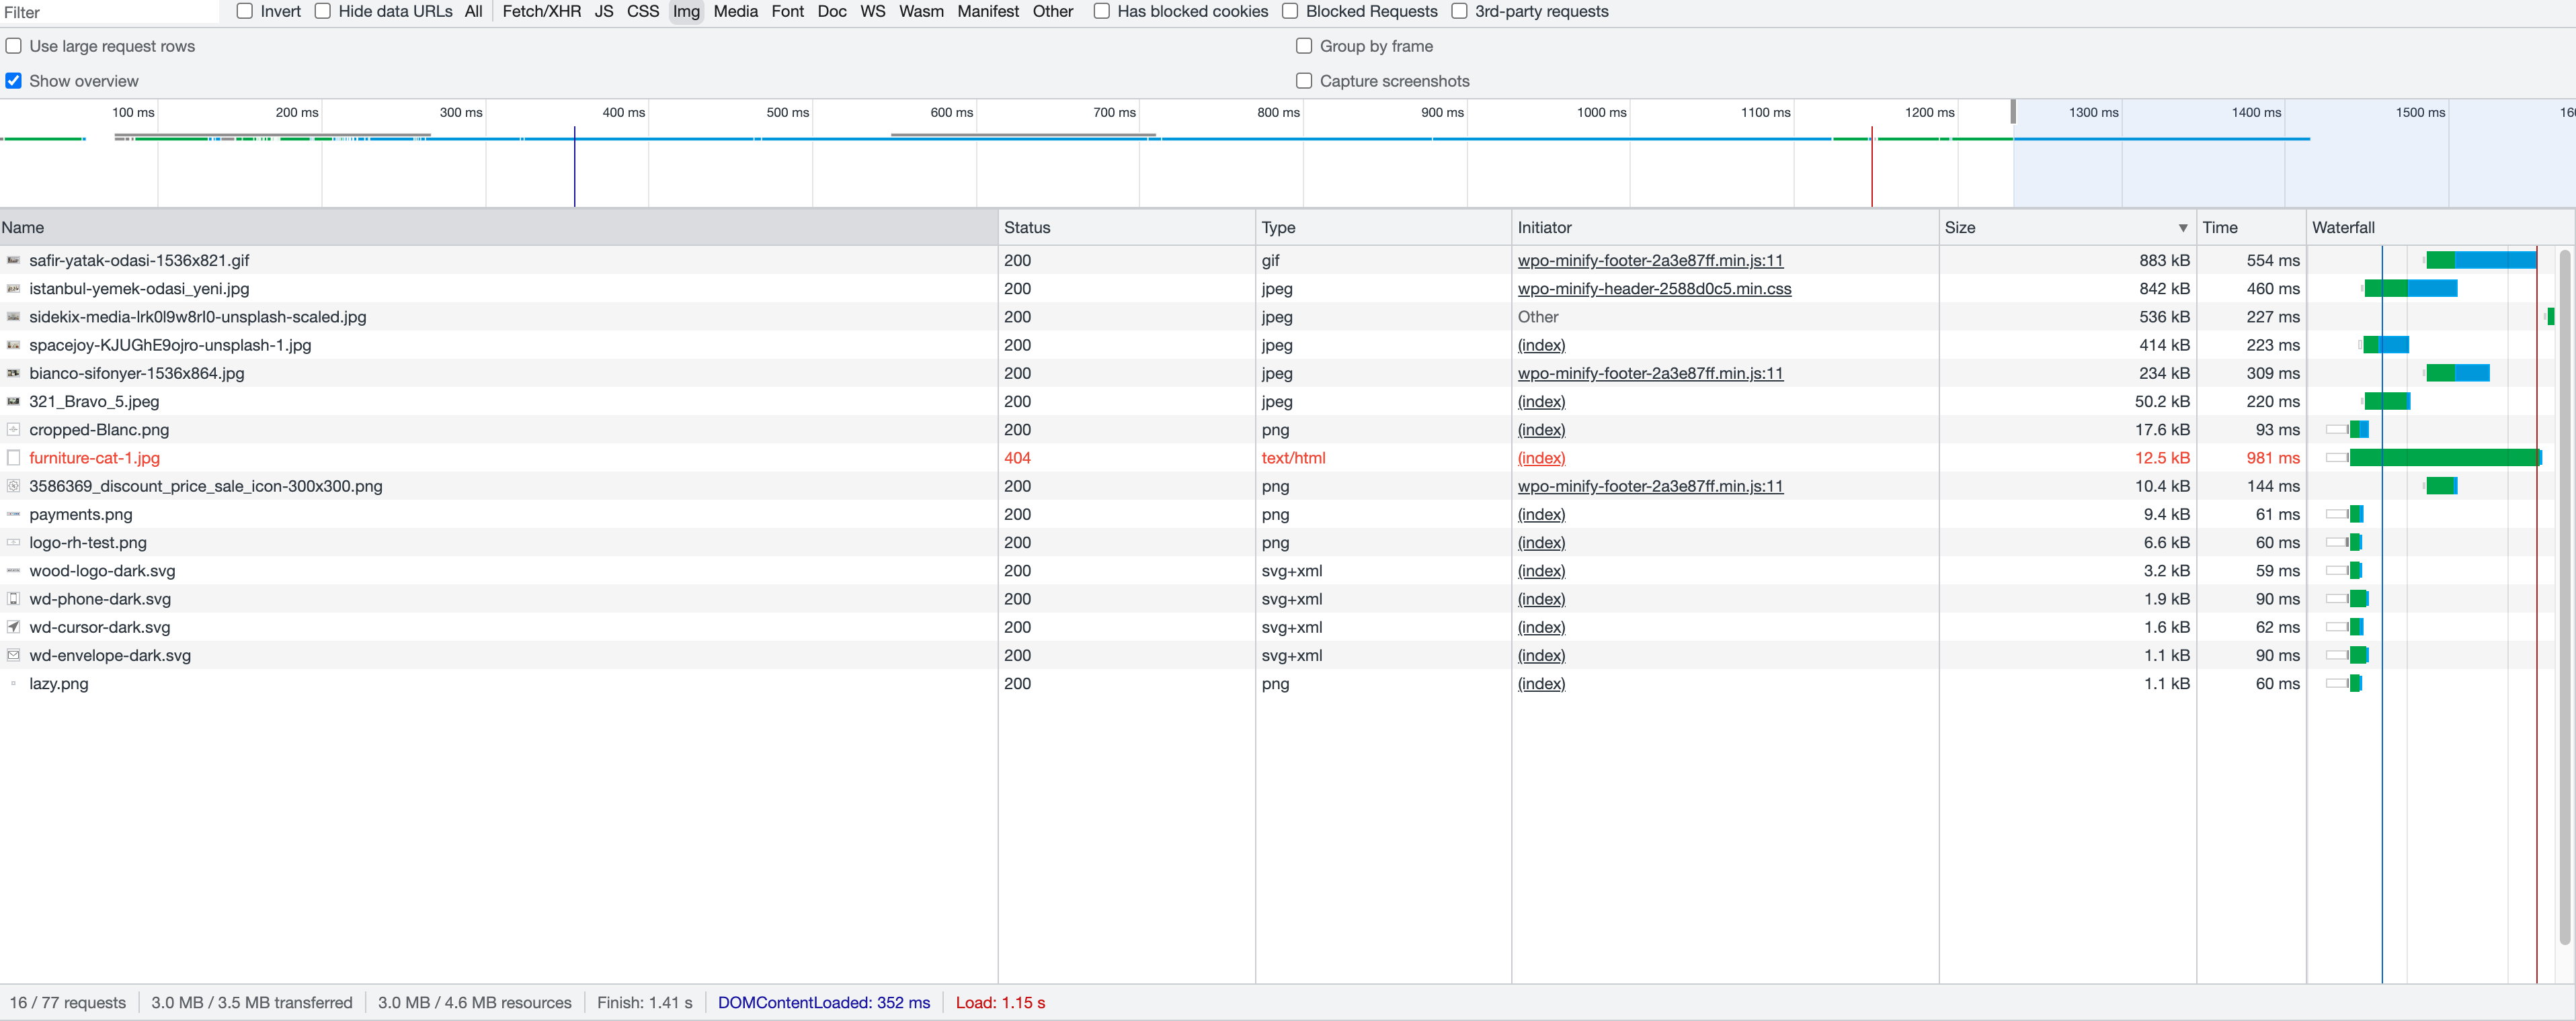Click the wd-phone-dark.svg phone icon
The height and width of the screenshot is (1021, 2576).
tap(13, 599)
